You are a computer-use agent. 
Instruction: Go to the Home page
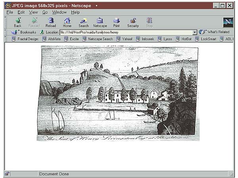pos(67,22)
